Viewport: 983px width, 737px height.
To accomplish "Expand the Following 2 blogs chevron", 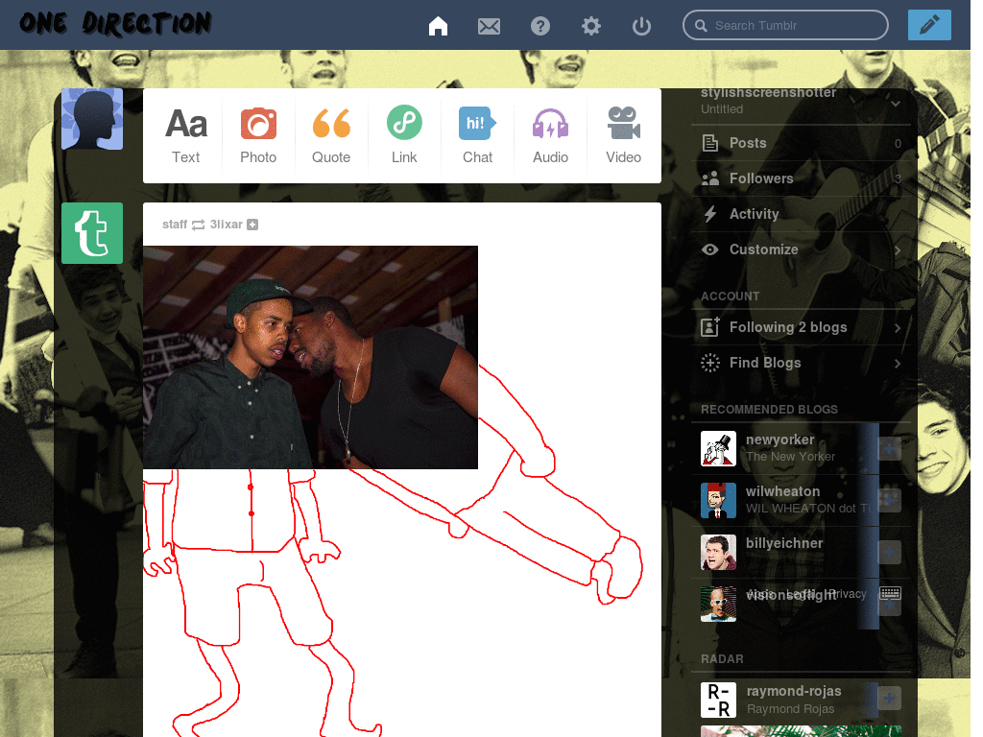I will coord(898,328).
